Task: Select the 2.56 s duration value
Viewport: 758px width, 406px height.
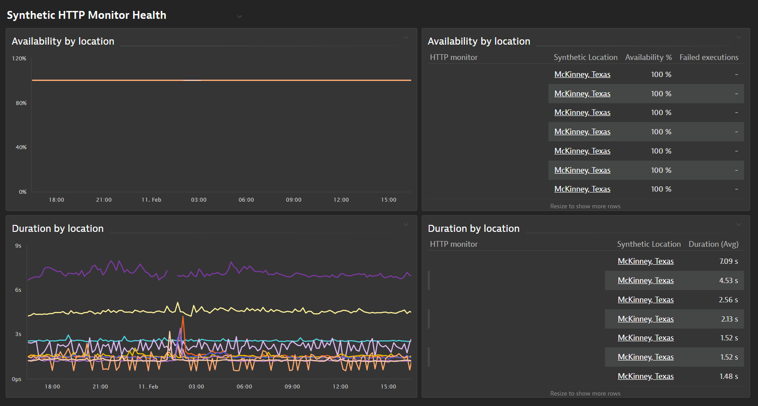Action: pos(728,300)
